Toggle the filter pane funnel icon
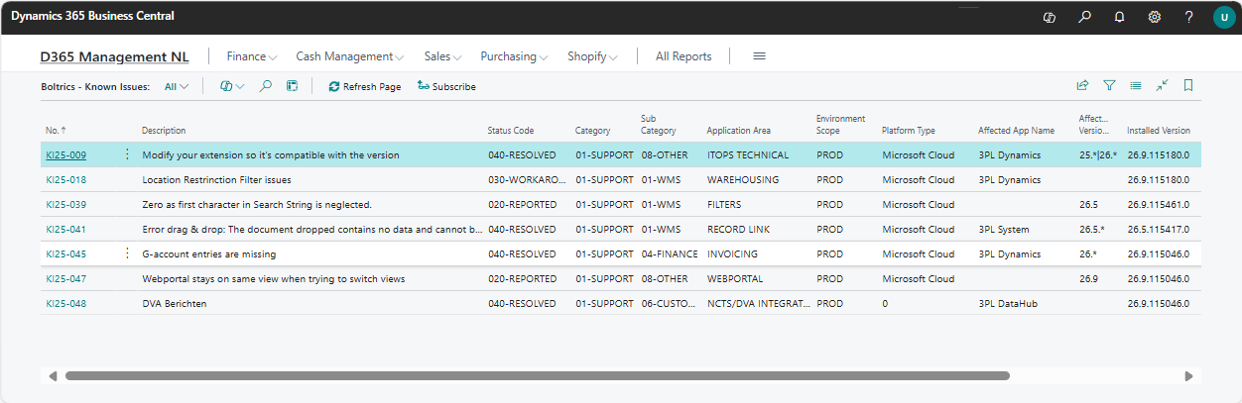 tap(1109, 86)
